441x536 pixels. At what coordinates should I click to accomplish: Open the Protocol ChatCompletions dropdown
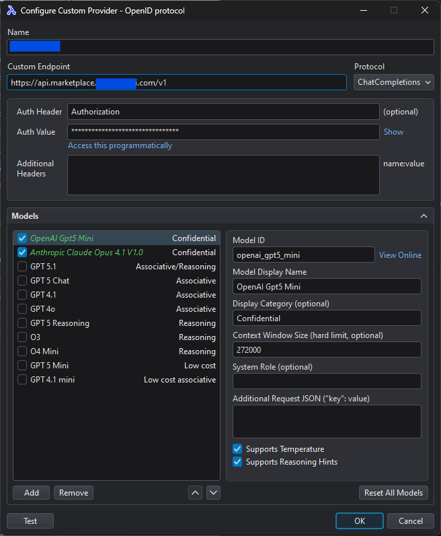click(394, 82)
